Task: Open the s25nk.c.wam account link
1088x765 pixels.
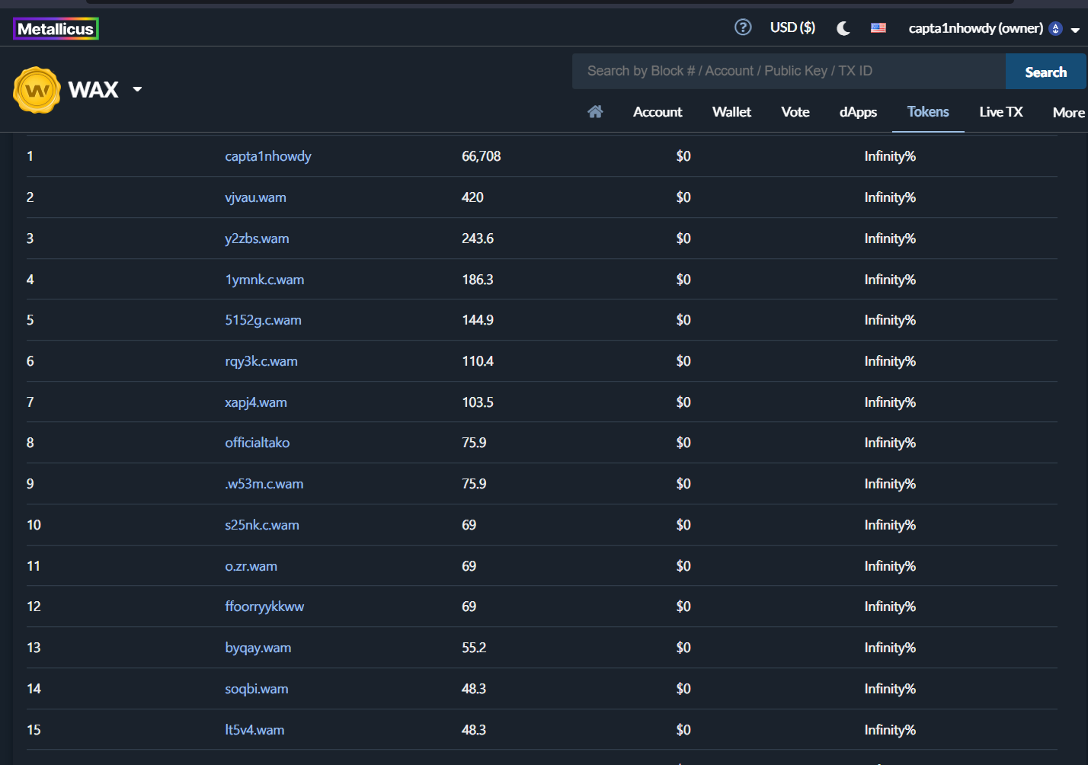Action: (262, 525)
